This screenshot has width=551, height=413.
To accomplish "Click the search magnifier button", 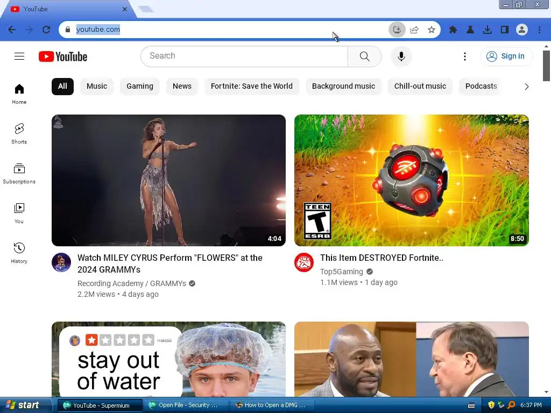I will [x=364, y=56].
